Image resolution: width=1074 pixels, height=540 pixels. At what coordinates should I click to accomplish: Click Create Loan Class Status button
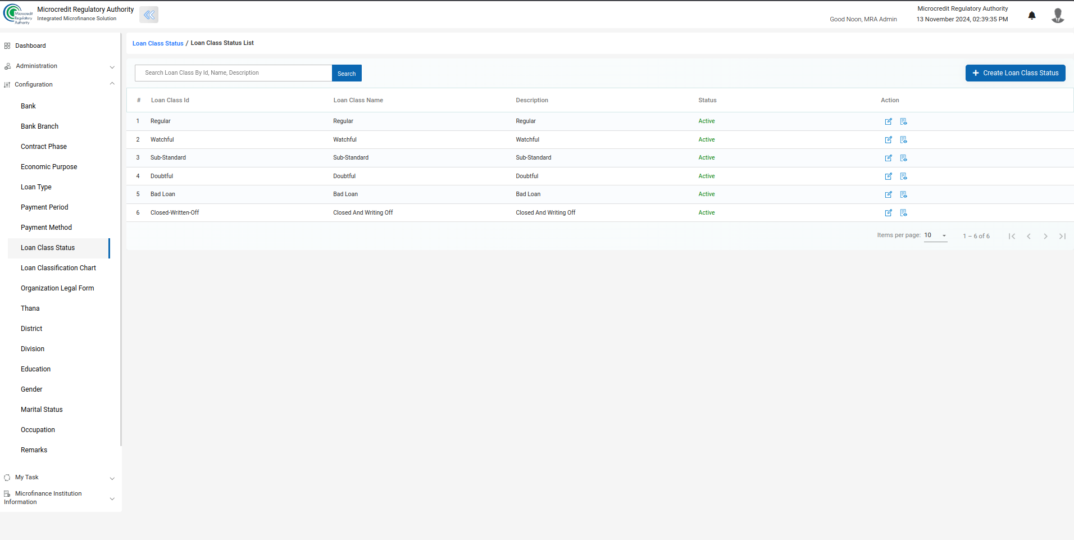pos(1015,73)
